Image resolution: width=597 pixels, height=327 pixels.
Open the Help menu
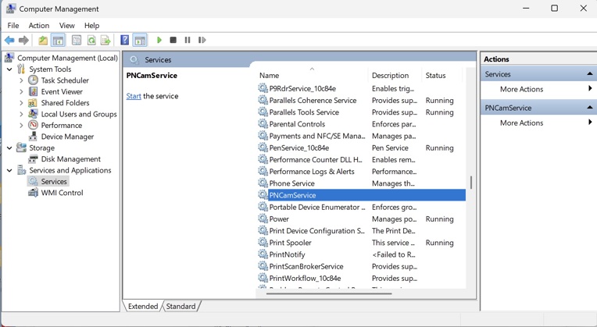(x=91, y=26)
